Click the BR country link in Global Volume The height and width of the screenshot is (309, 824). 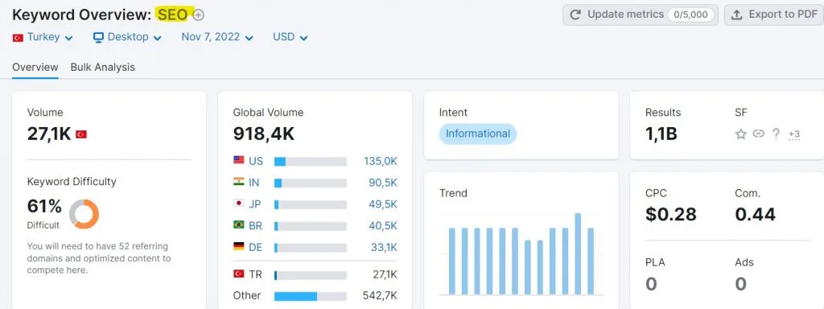coord(255,226)
